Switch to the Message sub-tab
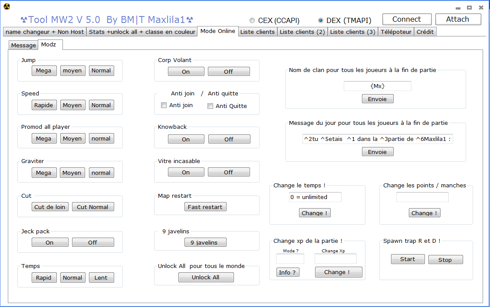This screenshot has height=307, width=490. [x=23, y=45]
